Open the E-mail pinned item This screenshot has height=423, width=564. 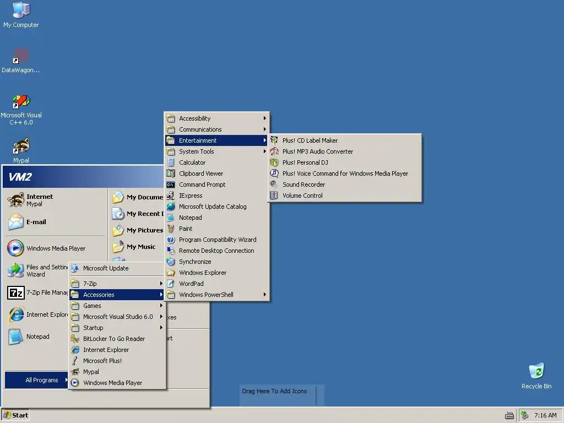pyautogui.click(x=55, y=222)
